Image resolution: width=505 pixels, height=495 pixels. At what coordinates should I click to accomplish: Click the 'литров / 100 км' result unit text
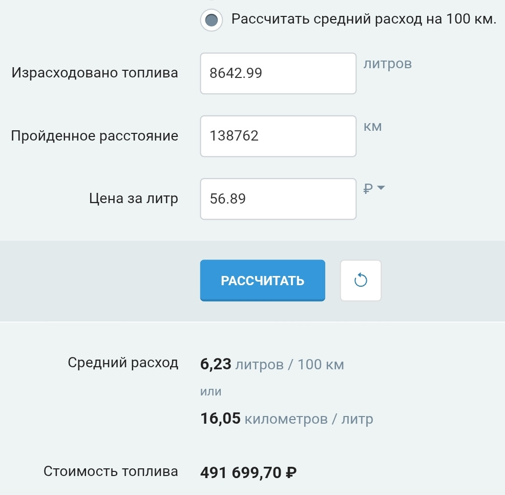(x=289, y=365)
